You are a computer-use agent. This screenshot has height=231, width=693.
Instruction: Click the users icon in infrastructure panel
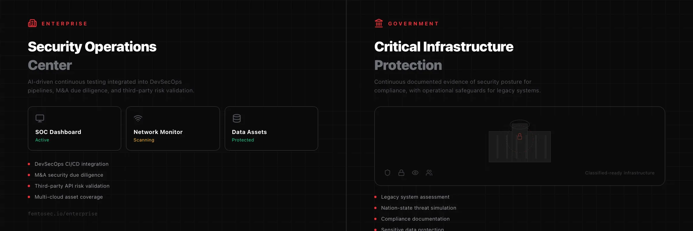click(x=429, y=173)
